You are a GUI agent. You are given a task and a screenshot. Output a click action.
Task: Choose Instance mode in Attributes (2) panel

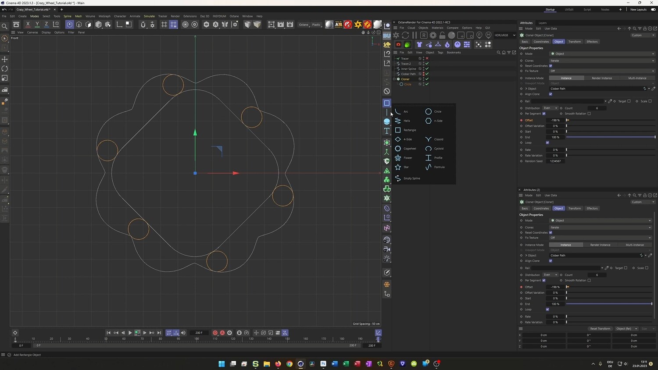(566, 245)
